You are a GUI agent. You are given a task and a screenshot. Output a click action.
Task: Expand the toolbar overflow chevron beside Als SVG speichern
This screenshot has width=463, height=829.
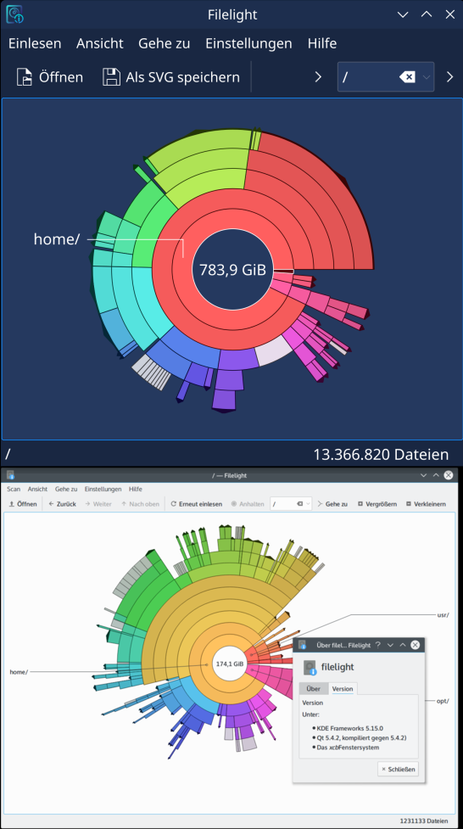[x=318, y=77]
